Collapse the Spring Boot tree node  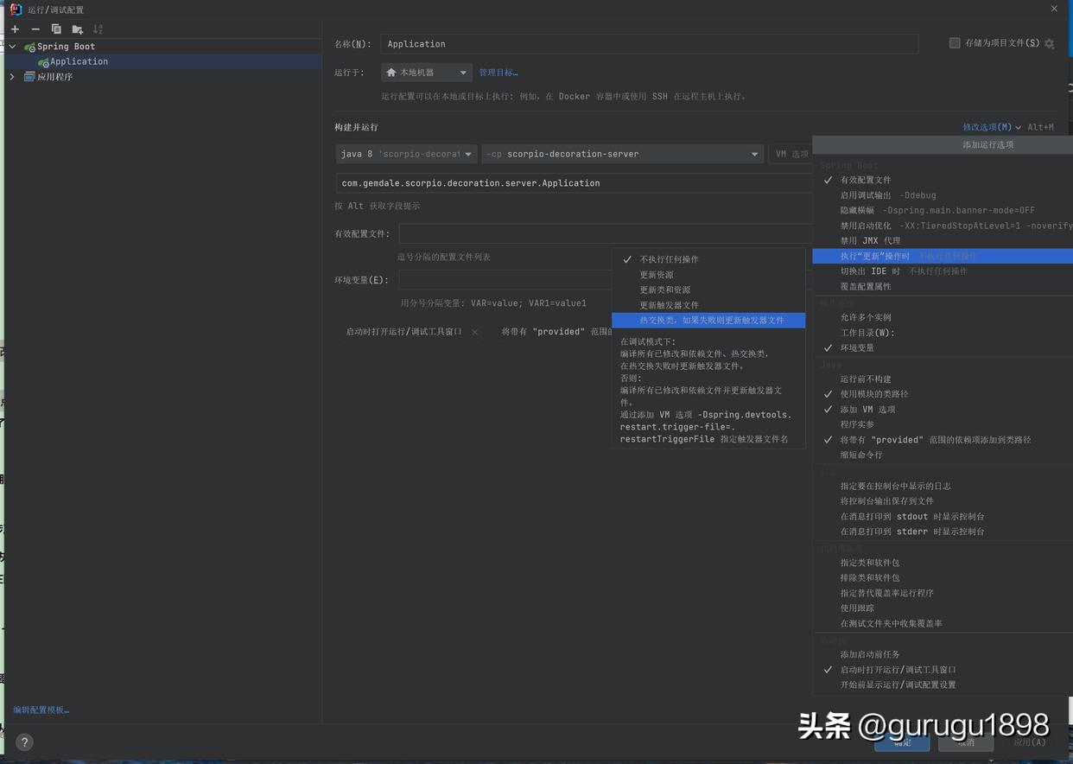tap(11, 46)
